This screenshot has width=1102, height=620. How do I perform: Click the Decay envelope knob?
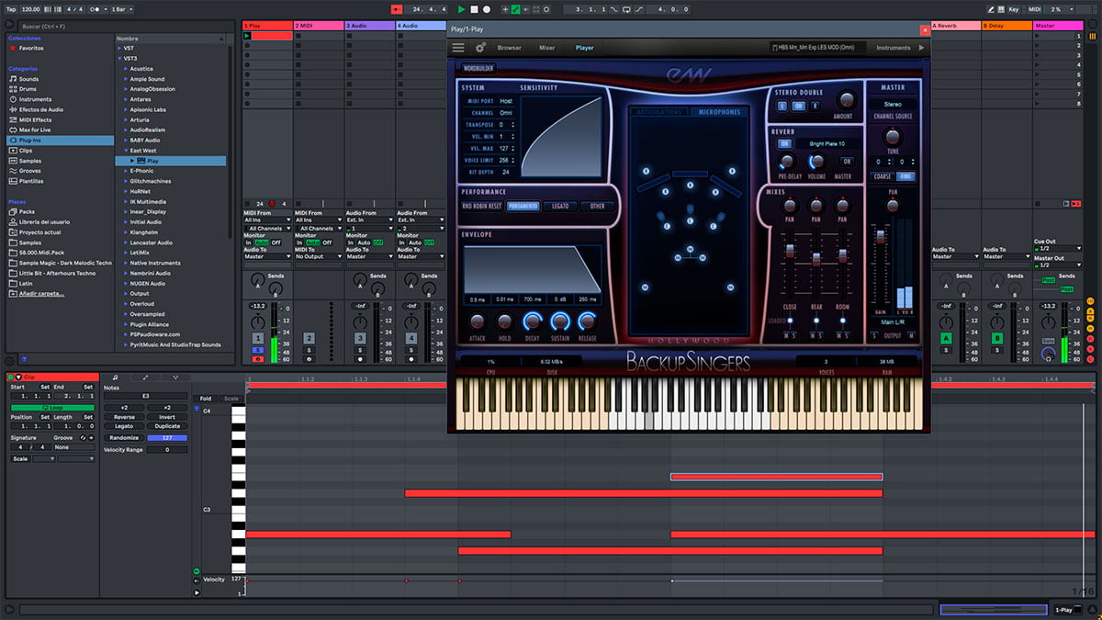533,321
